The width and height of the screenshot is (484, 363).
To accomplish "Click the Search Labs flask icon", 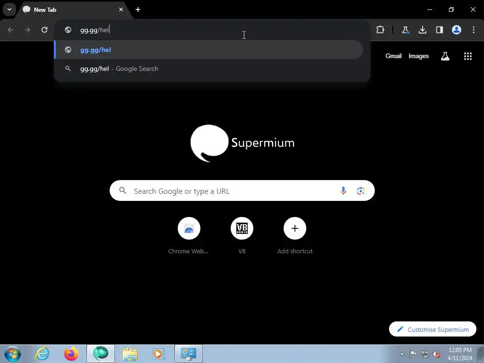I will (x=445, y=56).
